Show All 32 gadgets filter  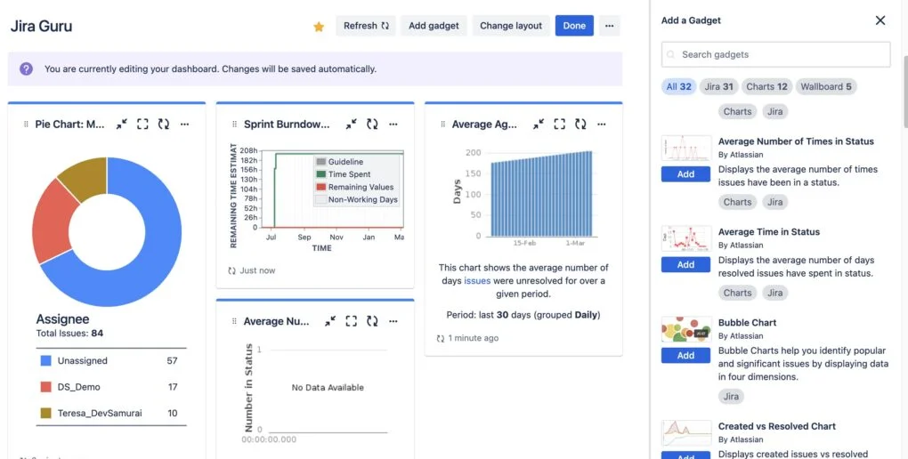678,86
